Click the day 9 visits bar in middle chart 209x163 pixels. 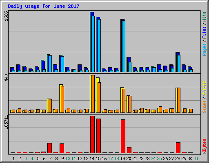point(60,99)
